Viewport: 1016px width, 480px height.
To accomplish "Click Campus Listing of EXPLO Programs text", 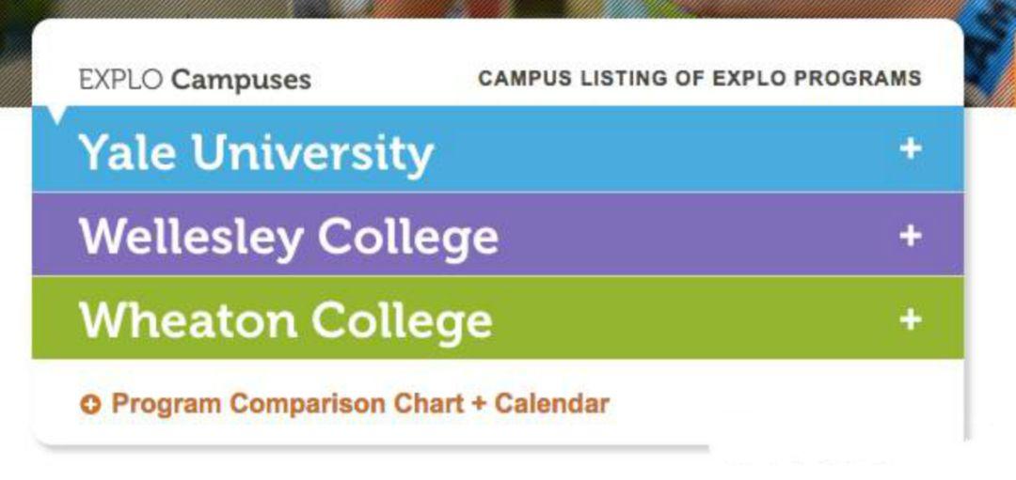I will click(699, 78).
